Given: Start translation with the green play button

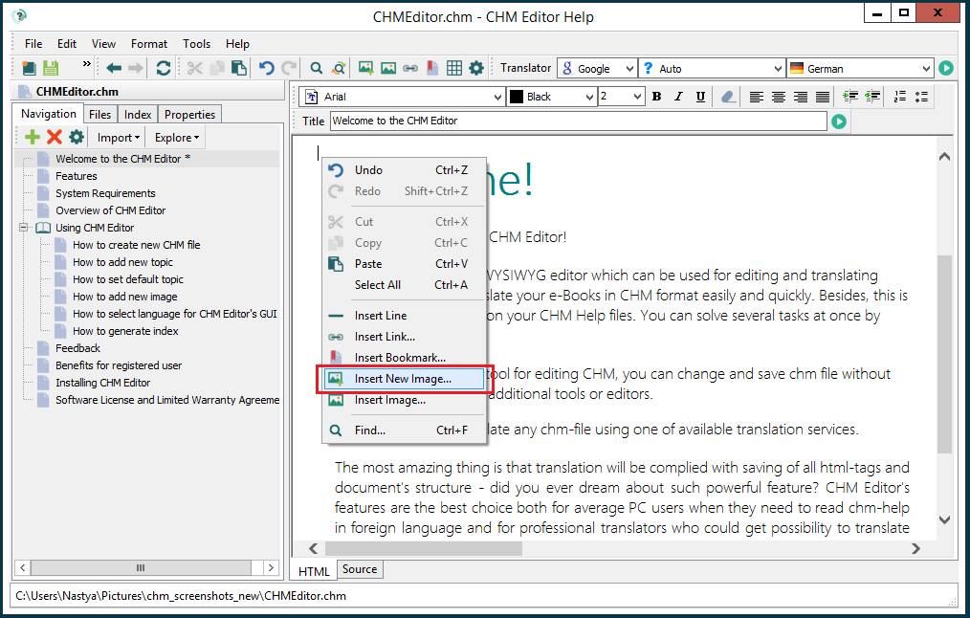Looking at the screenshot, I should pyautogui.click(x=946, y=68).
